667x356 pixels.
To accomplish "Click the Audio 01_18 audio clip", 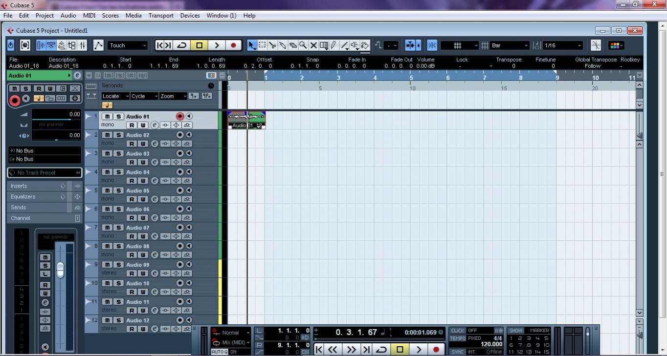I will click(x=246, y=120).
